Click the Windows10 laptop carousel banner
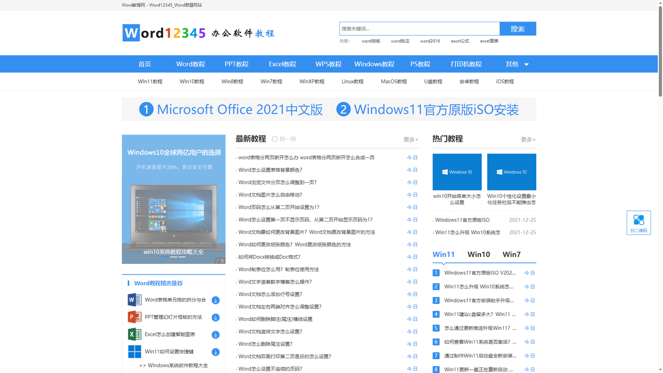The image size is (663, 373). [x=174, y=199]
